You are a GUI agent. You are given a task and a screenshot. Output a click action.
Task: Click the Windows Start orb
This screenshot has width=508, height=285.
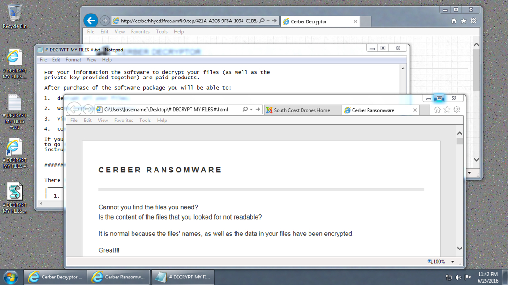coord(10,277)
